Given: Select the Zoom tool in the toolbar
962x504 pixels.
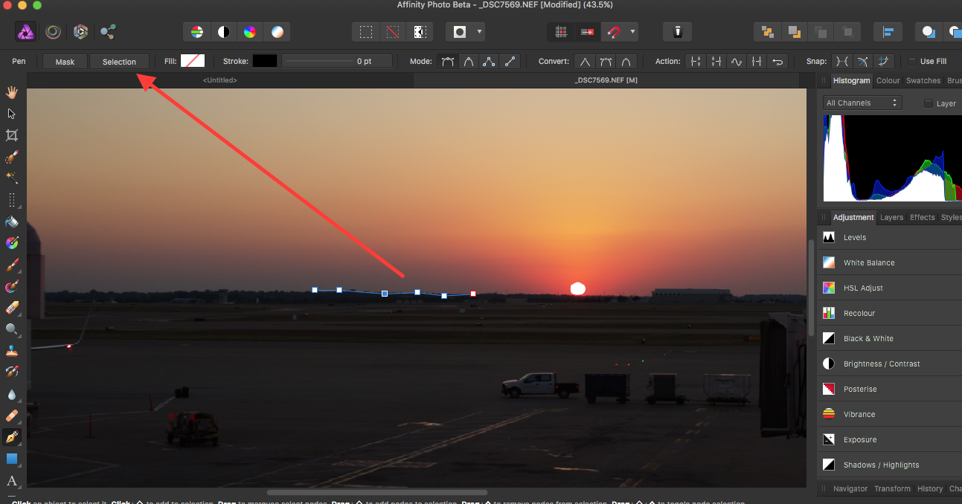Looking at the screenshot, I should tap(10, 328).
